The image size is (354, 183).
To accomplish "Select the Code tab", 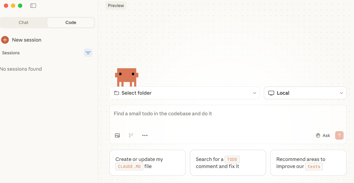I will (x=71, y=23).
